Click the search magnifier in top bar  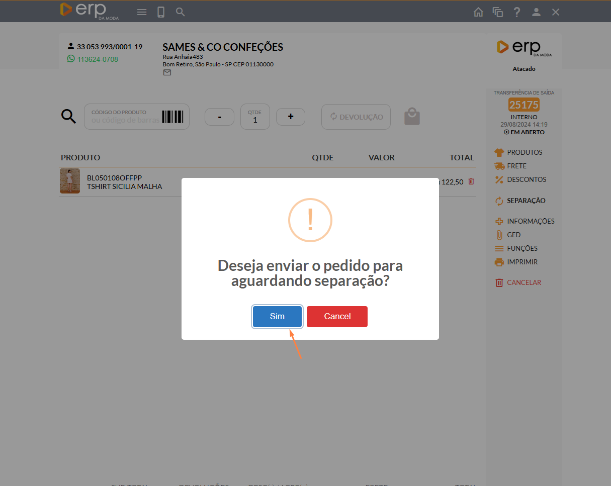[x=181, y=12]
